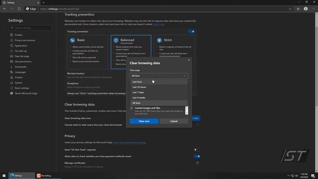Viewport: 318px width, 179px height.
Task: Open the browser settings and more menu
Action: click(x=314, y=9)
